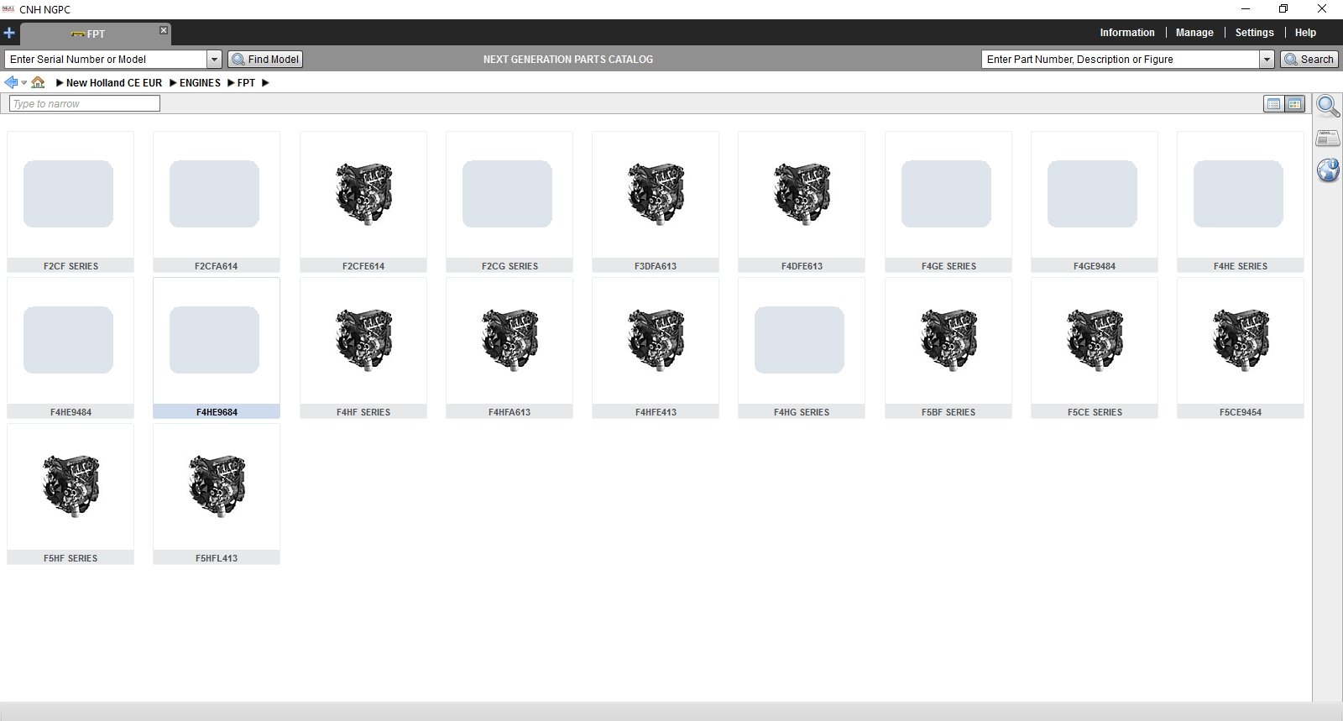Open the news panel icon in sidebar
Image resolution: width=1343 pixels, height=721 pixels.
[x=1328, y=138]
